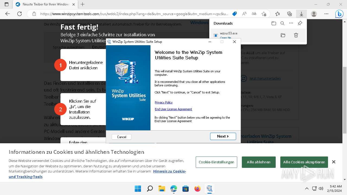Screen dimensions: 347x195
Task: Activate Read aloud icon
Action: [x=244, y=14]
